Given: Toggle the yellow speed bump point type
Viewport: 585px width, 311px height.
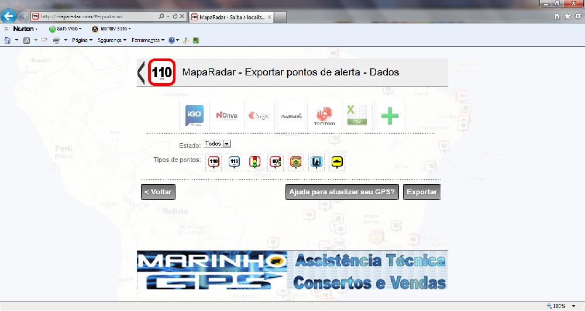Looking at the screenshot, I should tap(338, 162).
